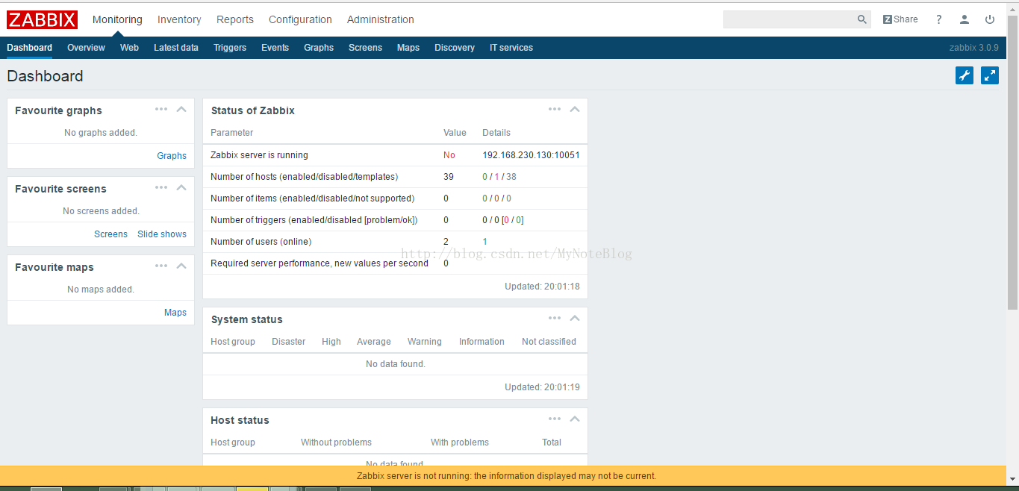Image resolution: width=1019 pixels, height=491 pixels.
Task: Click 'Required server performance' parameter row
Action: point(395,263)
